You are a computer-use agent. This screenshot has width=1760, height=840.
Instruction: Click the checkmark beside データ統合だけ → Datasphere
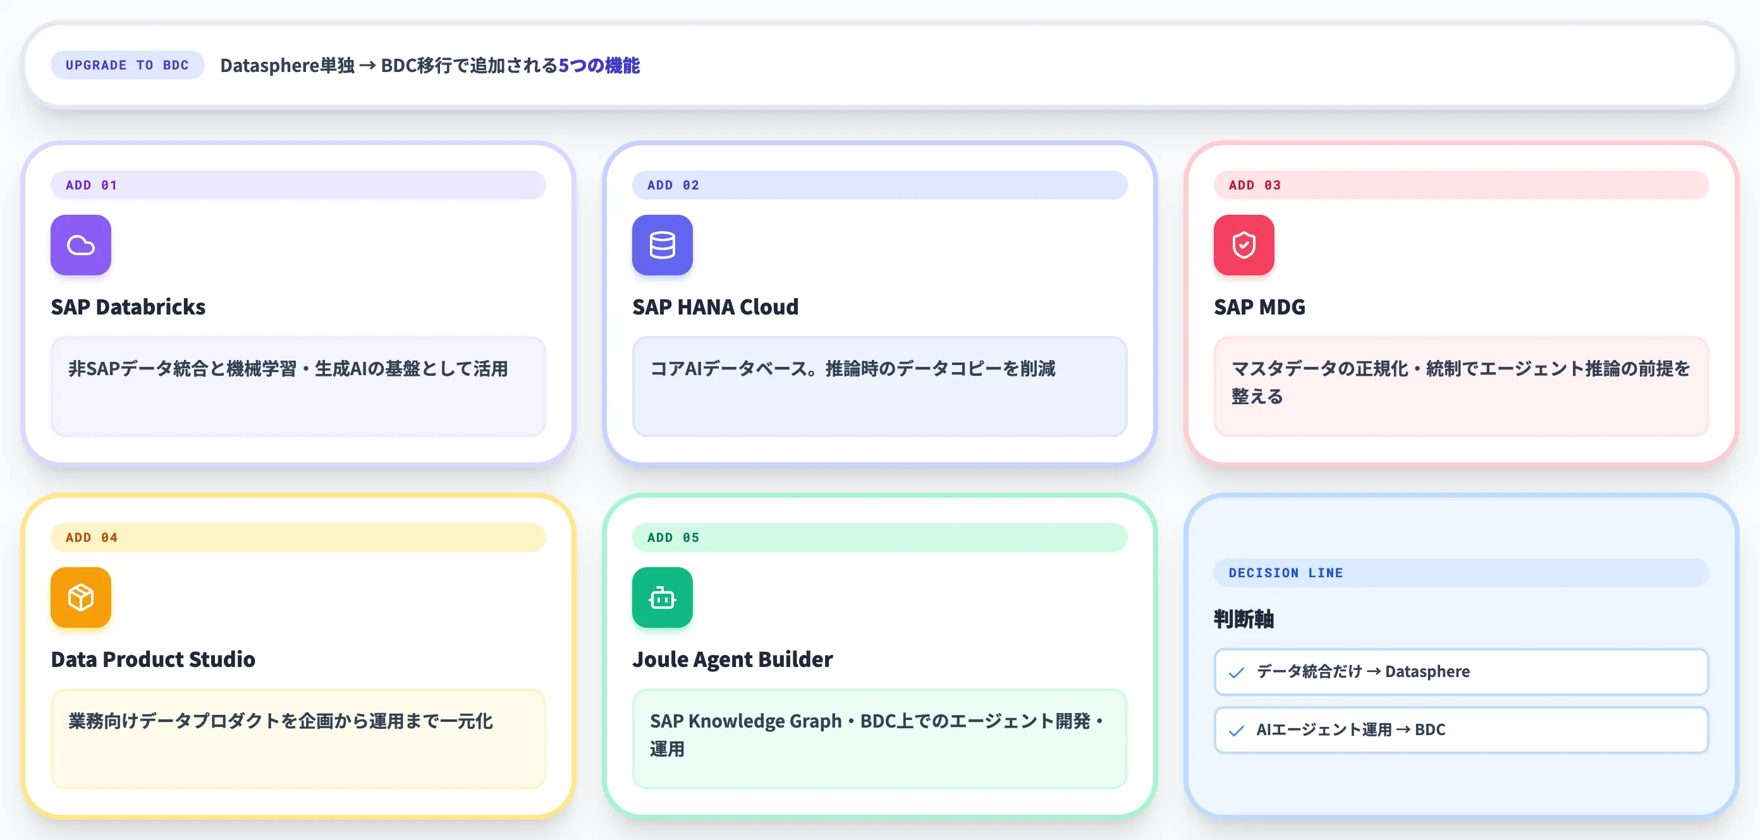1236,672
